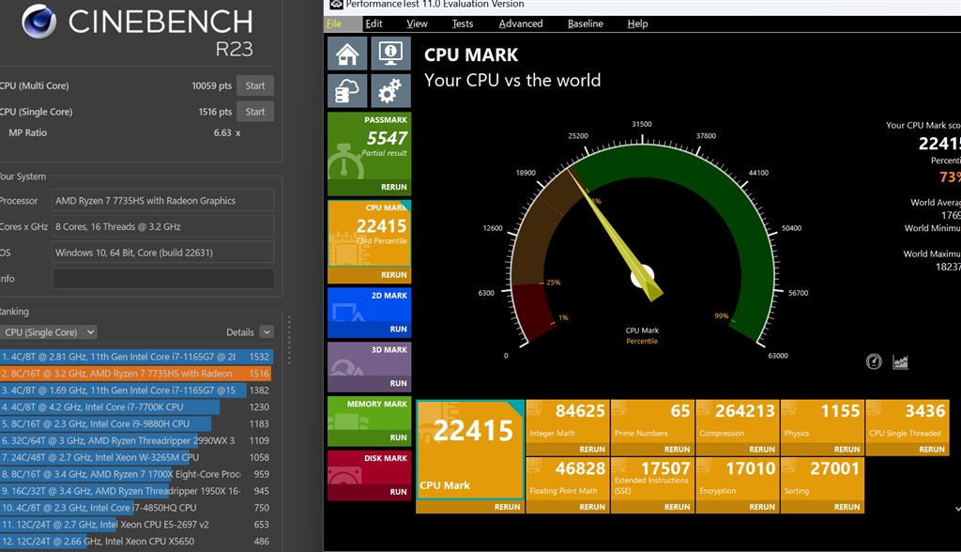The height and width of the screenshot is (552, 961).
Task: Open the PerformanceTest Home icon
Action: 347,53
